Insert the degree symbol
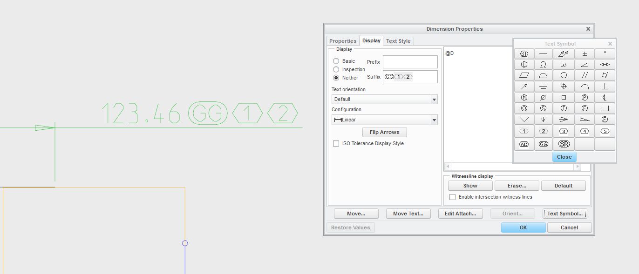Screen dimensions: 639x274 pyautogui.click(x=605, y=53)
